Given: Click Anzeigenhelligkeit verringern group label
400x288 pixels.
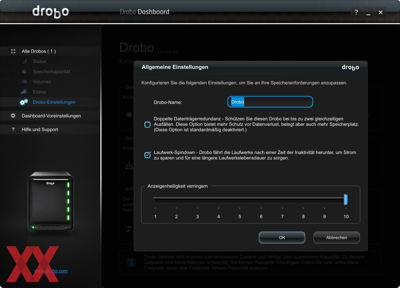Looking at the screenshot, I should click(178, 186).
